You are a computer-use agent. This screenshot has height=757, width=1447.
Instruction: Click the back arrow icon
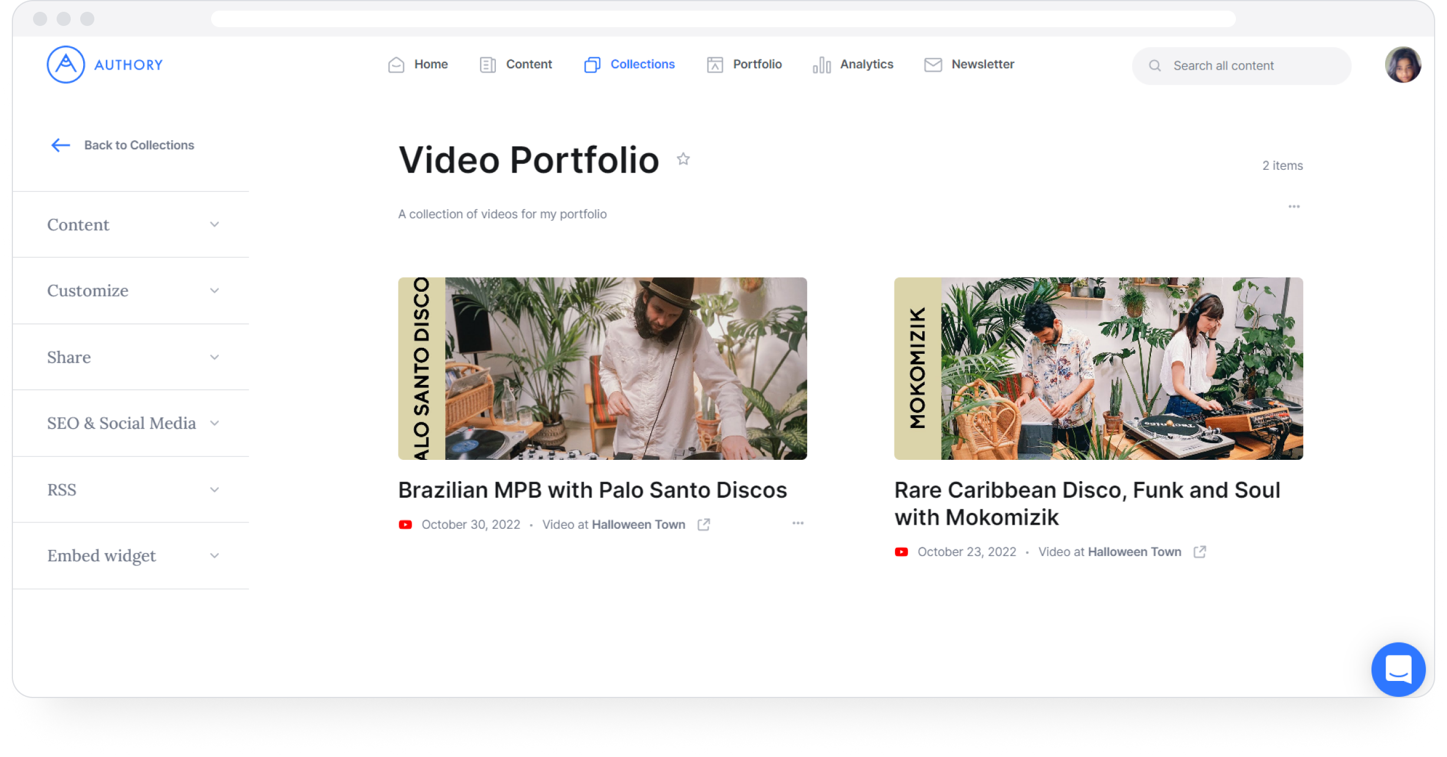tap(61, 145)
